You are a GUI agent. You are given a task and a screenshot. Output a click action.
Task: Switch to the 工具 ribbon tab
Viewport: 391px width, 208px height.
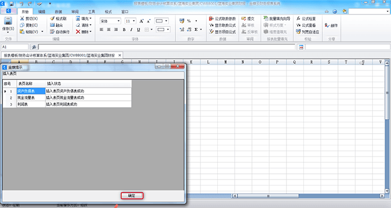tap(92, 12)
